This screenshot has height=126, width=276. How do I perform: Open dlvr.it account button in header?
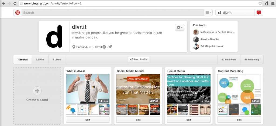(x=235, y=12)
